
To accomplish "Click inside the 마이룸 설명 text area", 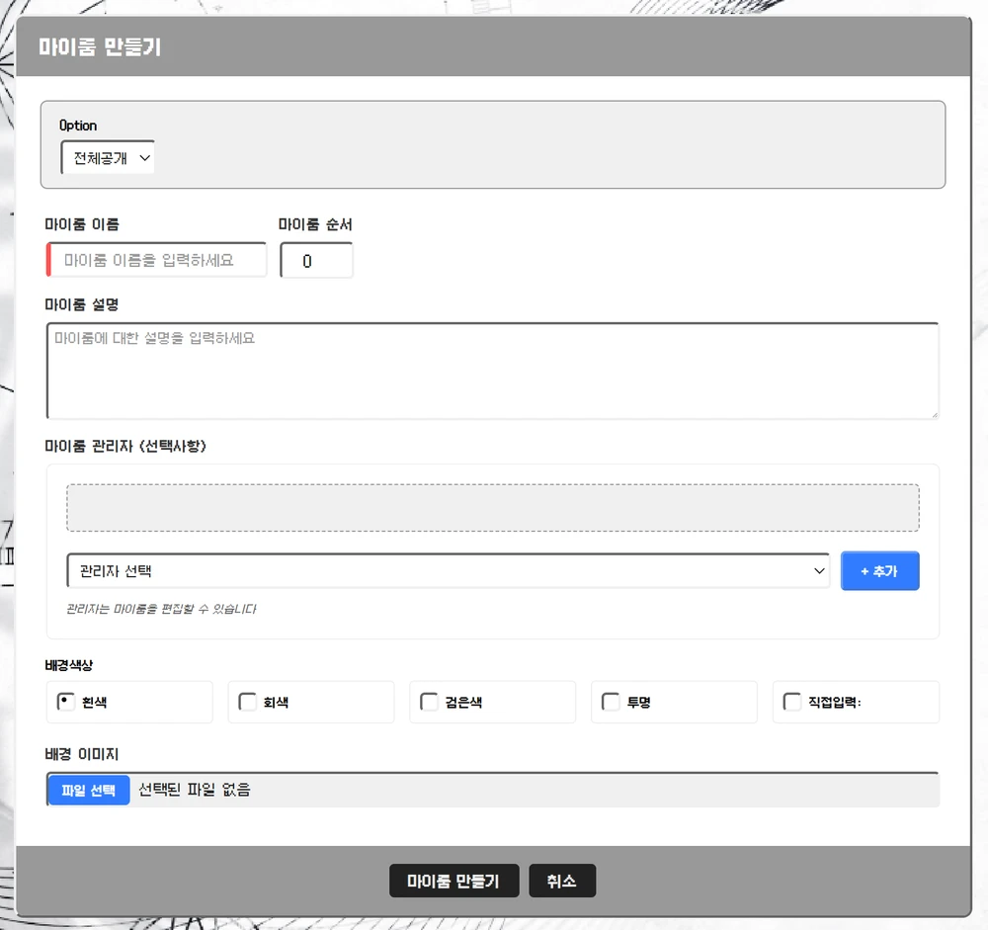I will 492,371.
